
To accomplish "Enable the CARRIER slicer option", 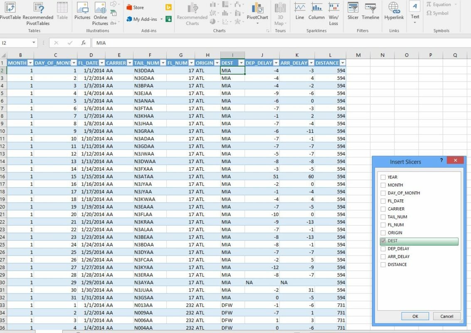I will 383,209.
